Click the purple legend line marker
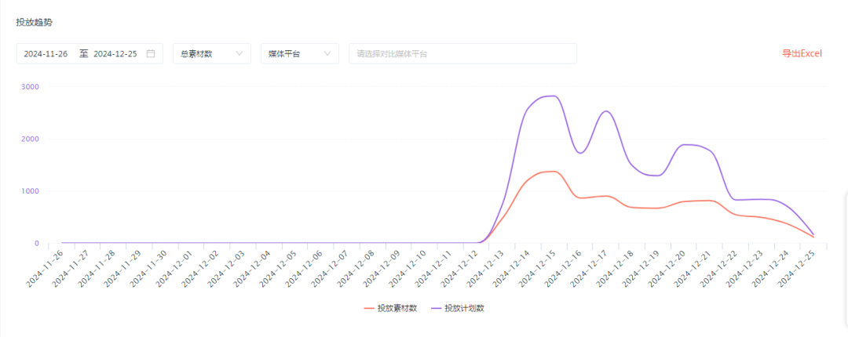Viewport: 848px width, 337px height. (x=436, y=308)
